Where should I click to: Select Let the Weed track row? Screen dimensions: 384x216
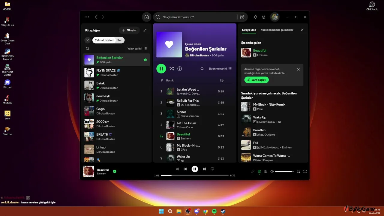point(195,91)
